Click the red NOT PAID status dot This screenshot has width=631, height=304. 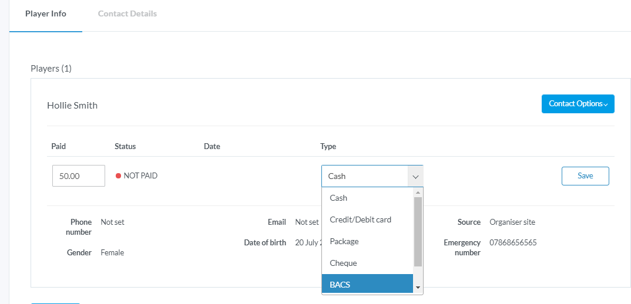[118, 175]
